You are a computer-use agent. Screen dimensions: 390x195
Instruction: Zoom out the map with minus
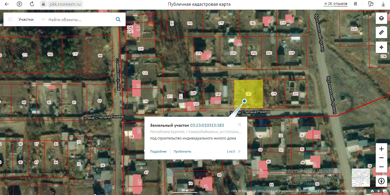[x=381, y=167]
